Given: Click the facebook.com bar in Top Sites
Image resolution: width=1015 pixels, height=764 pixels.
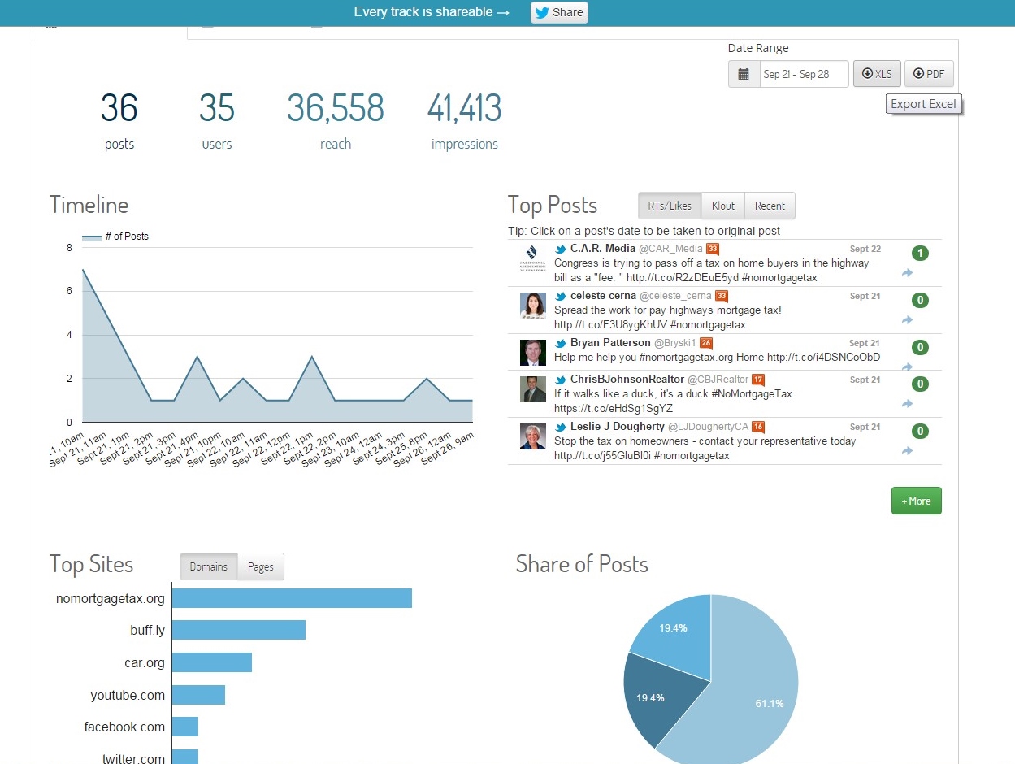Looking at the screenshot, I should pyautogui.click(x=185, y=727).
